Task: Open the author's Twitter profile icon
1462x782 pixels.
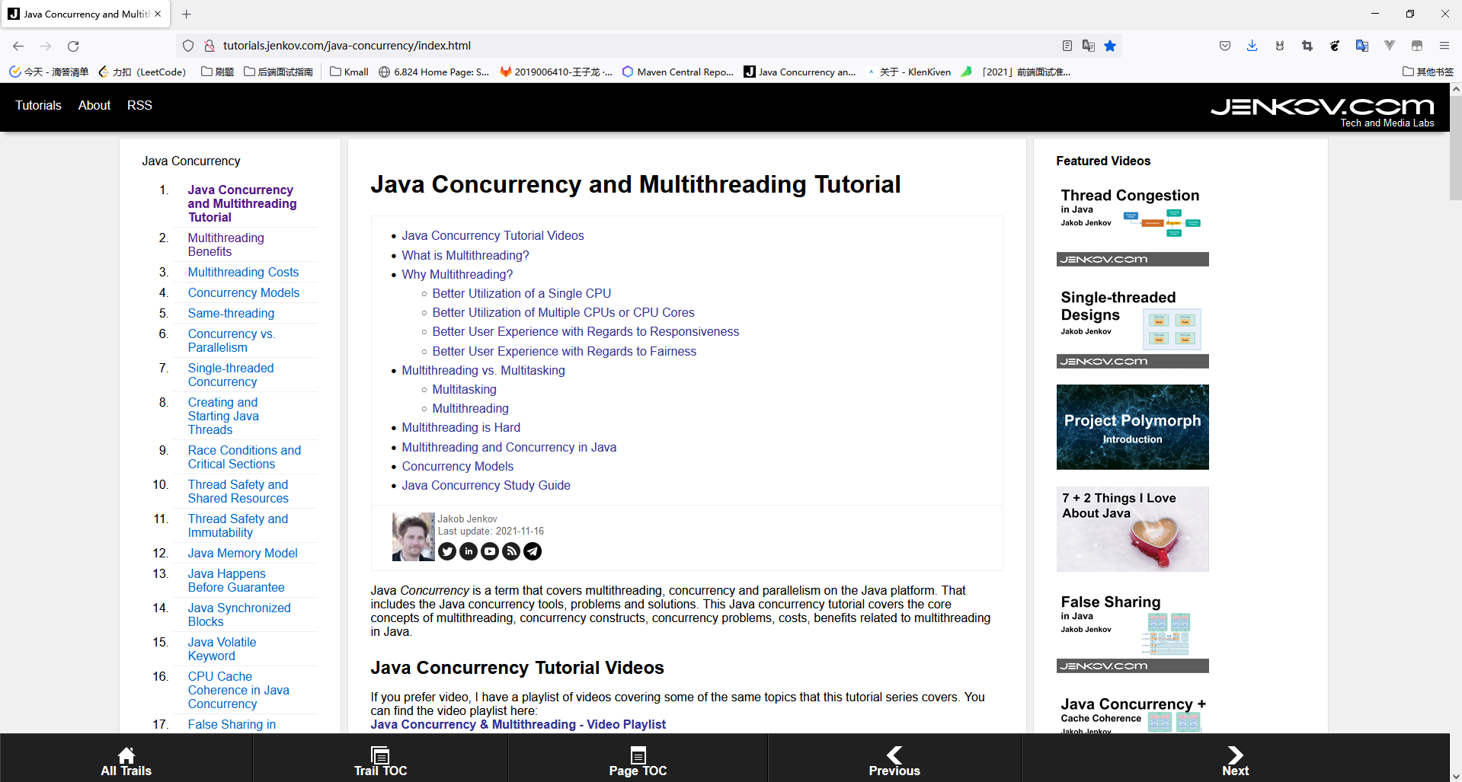Action: [447, 551]
